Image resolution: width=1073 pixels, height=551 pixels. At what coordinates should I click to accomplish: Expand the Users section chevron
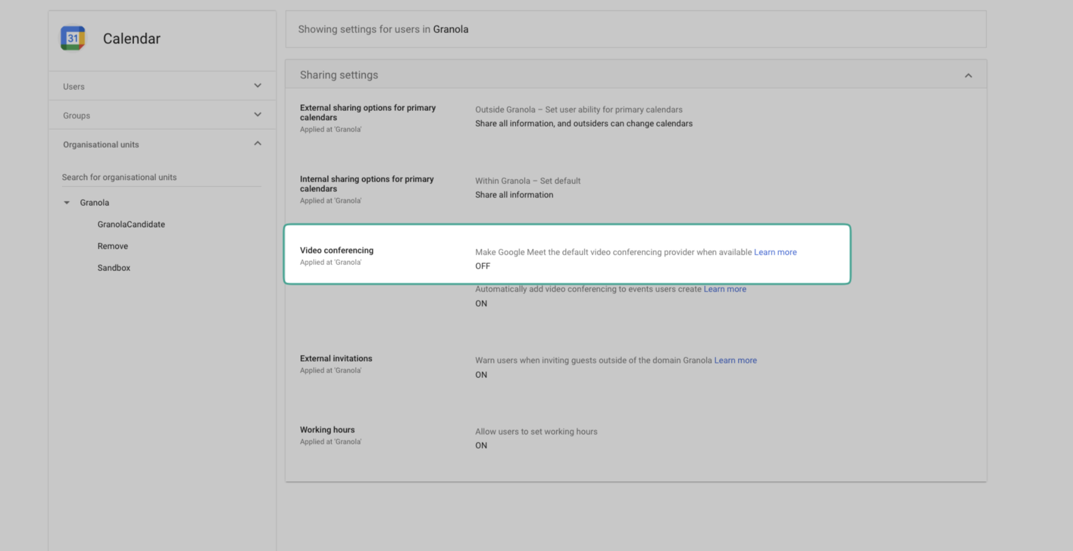pos(257,86)
